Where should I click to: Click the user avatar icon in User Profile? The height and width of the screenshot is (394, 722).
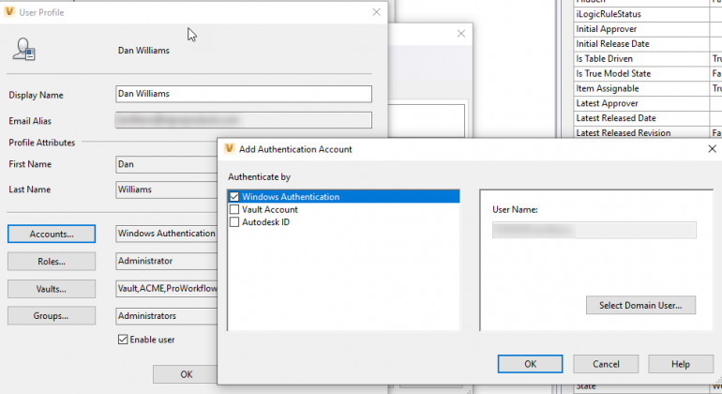click(x=24, y=50)
